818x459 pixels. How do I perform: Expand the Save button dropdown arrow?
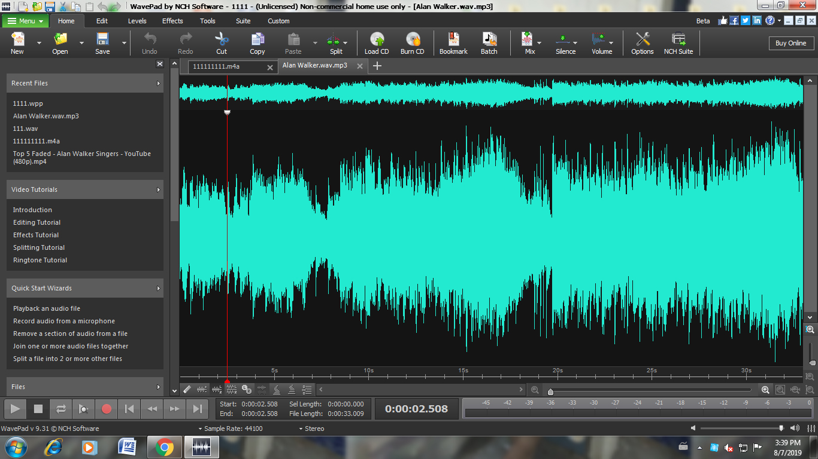click(124, 43)
